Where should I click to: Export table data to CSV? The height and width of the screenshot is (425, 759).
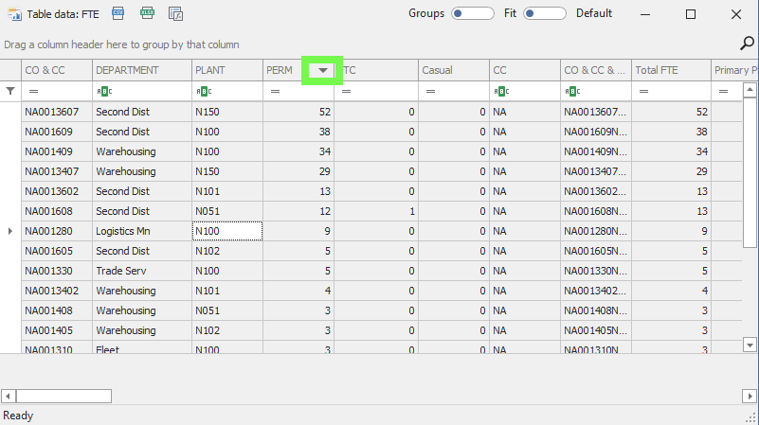pos(118,13)
